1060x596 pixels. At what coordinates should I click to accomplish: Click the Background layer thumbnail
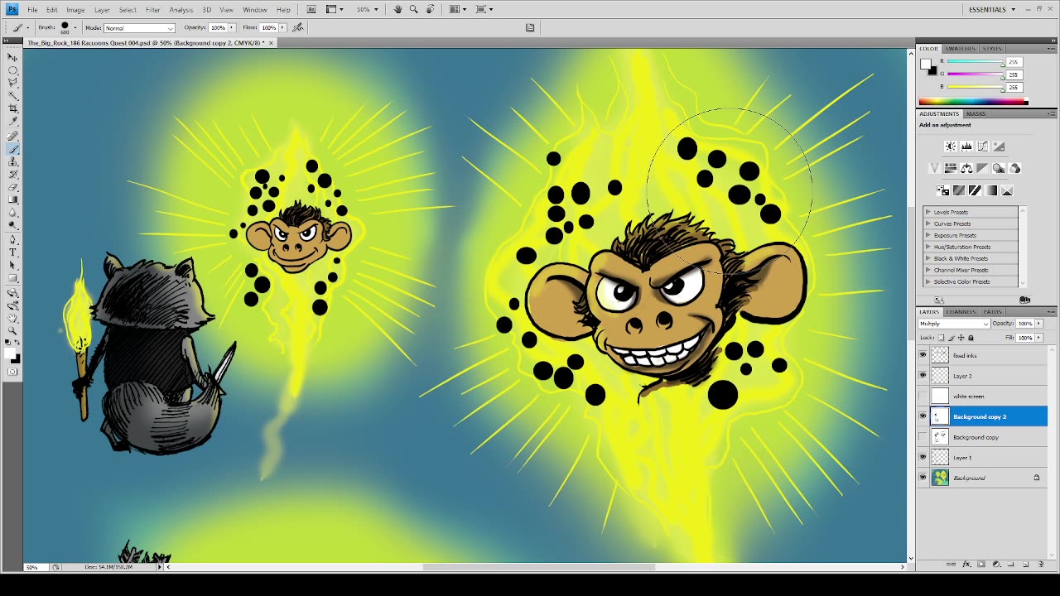[940, 478]
